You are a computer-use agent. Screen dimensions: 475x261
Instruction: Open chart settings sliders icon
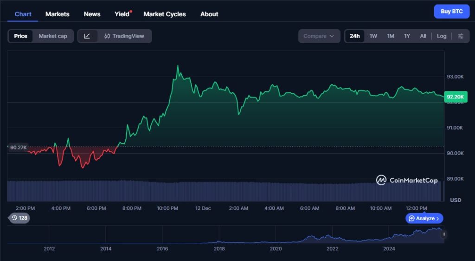coord(461,36)
